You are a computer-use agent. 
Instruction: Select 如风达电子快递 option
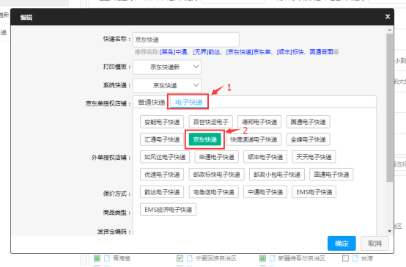point(165,157)
